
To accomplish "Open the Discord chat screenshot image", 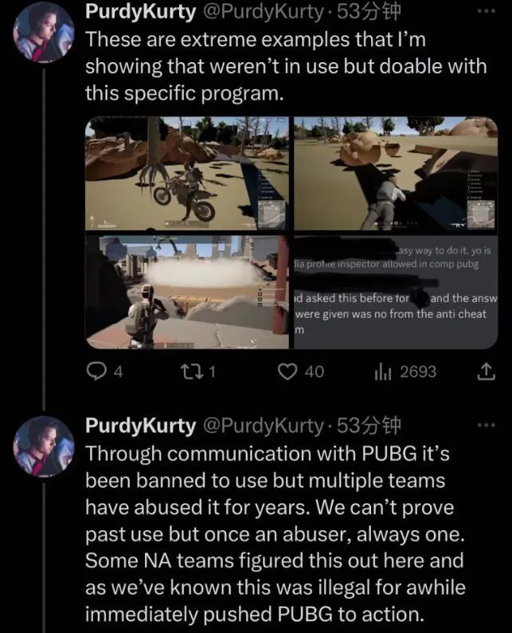I will coord(396,293).
